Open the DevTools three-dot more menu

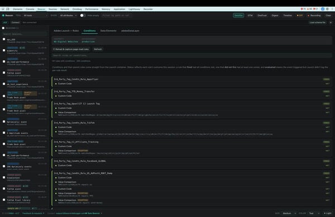pyautogui.click(x=332, y=9)
